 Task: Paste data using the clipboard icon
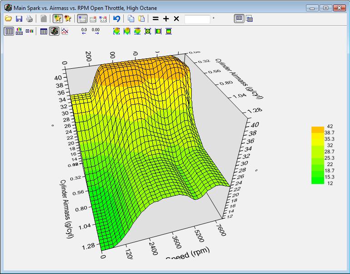[141, 19]
